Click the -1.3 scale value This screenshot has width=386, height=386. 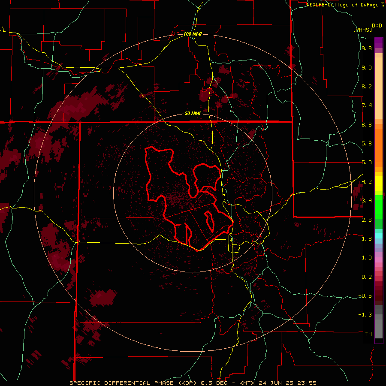click(x=365, y=315)
